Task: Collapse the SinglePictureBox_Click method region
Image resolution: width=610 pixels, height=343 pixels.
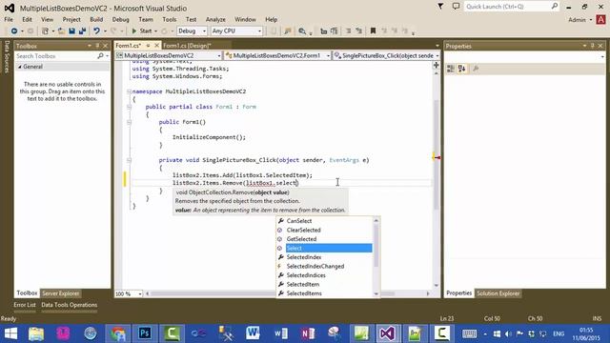Action: (129, 160)
